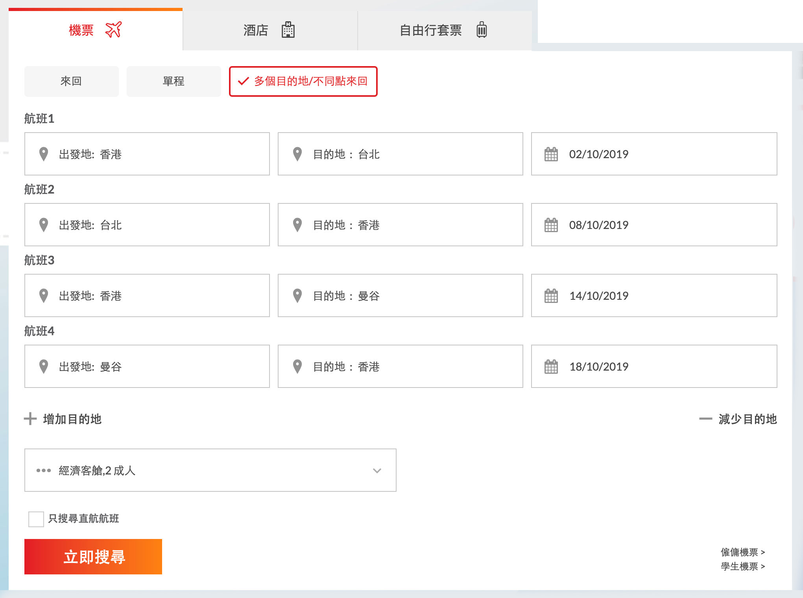Switch to the 酒店 tab
The height and width of the screenshot is (598, 803).
click(x=270, y=30)
